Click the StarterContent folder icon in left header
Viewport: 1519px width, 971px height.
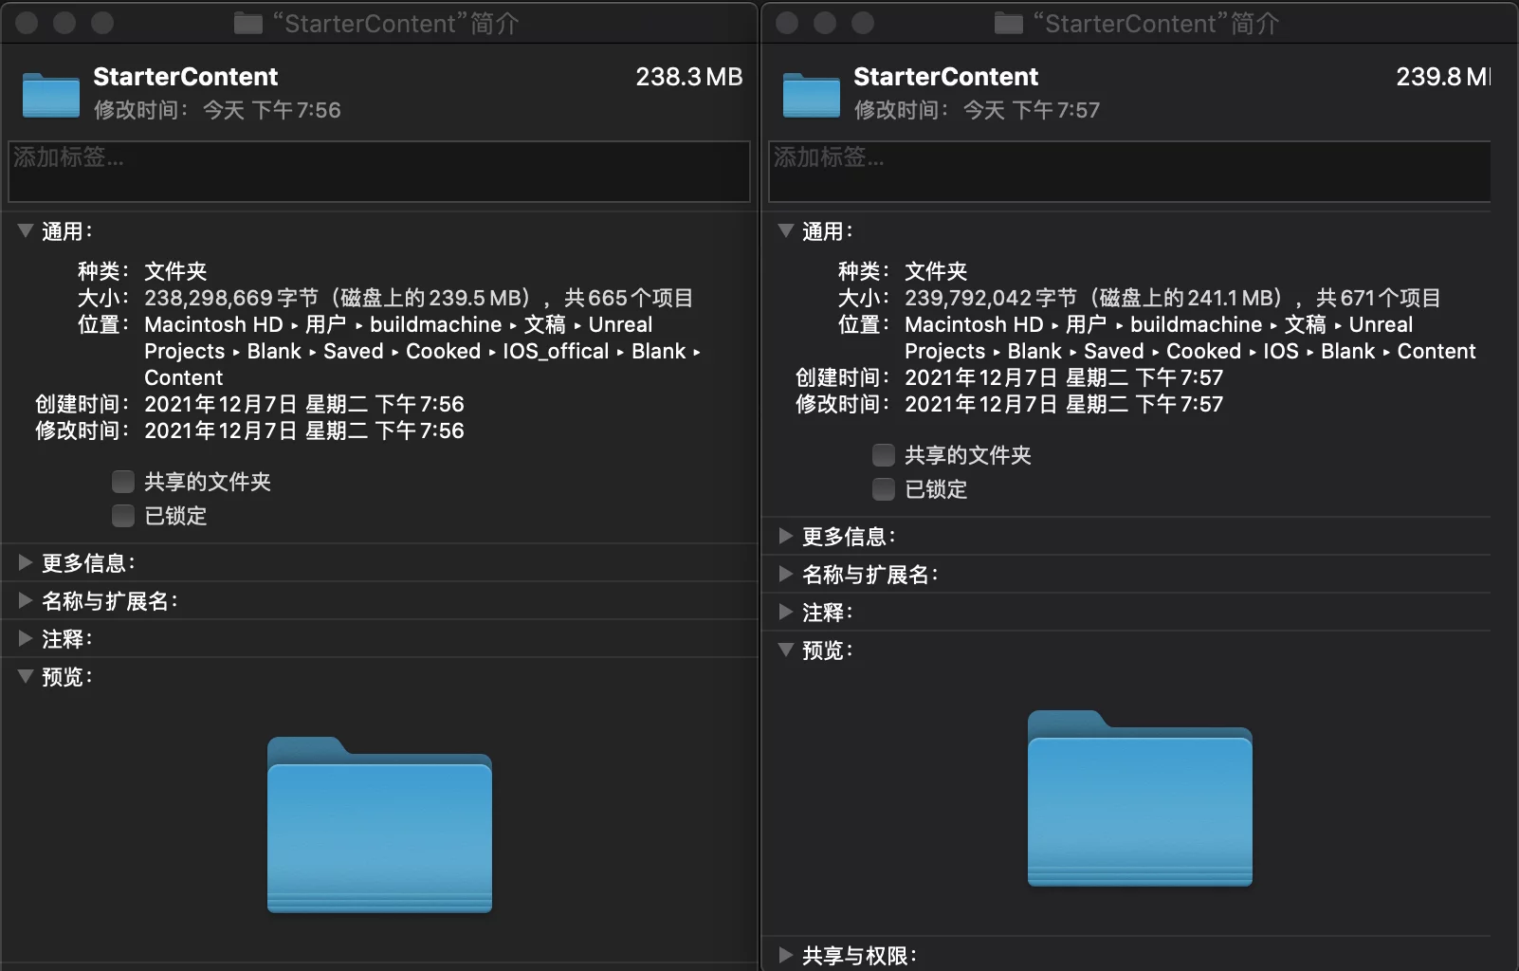point(51,94)
